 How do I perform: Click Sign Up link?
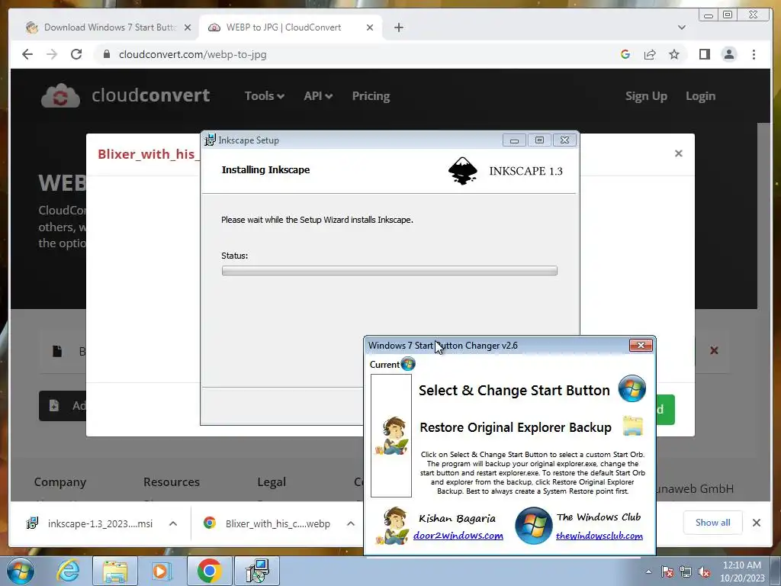click(x=646, y=96)
